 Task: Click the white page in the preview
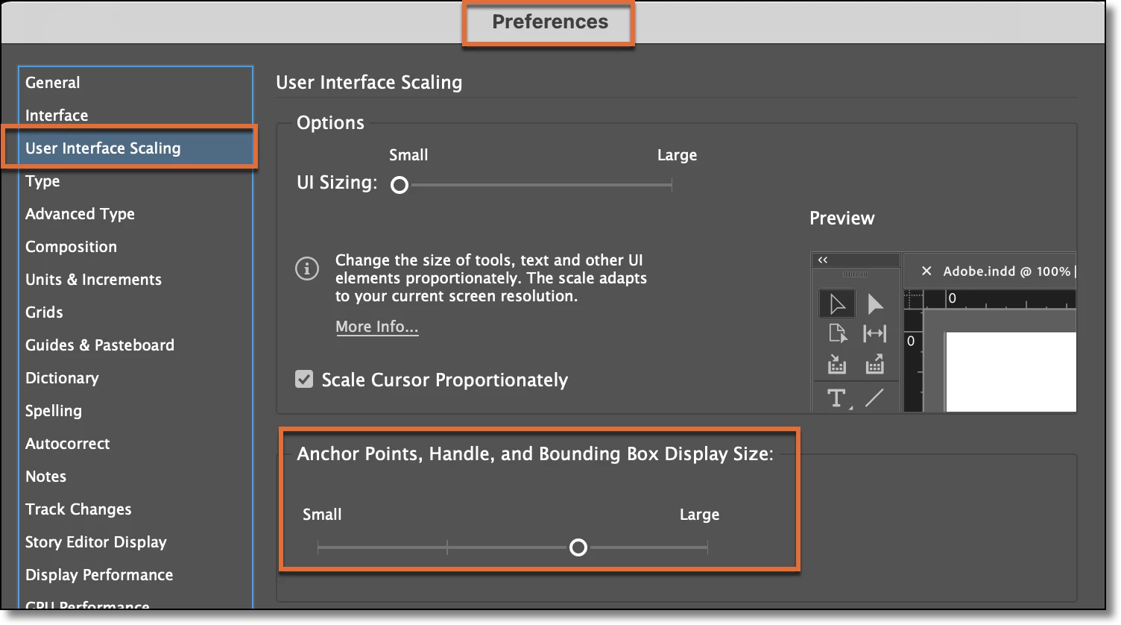pos(1011,371)
